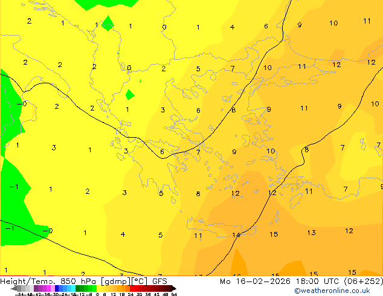This screenshot has width=383, height=296.
Task: Click the dark maroon right arrow end of the color scale
Action: tap(174, 289)
